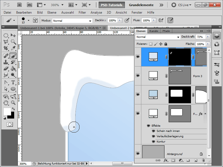This screenshot has width=223, height=167.
Task: Select the Dodge tool
Action: [13, 75]
